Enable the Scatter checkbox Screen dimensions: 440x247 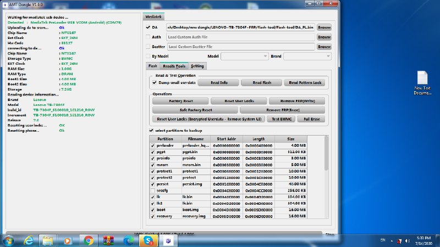(148, 47)
